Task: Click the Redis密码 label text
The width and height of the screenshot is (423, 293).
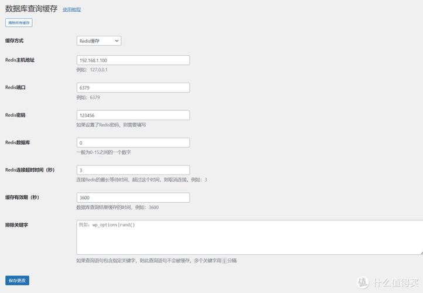Action: [x=15, y=115]
